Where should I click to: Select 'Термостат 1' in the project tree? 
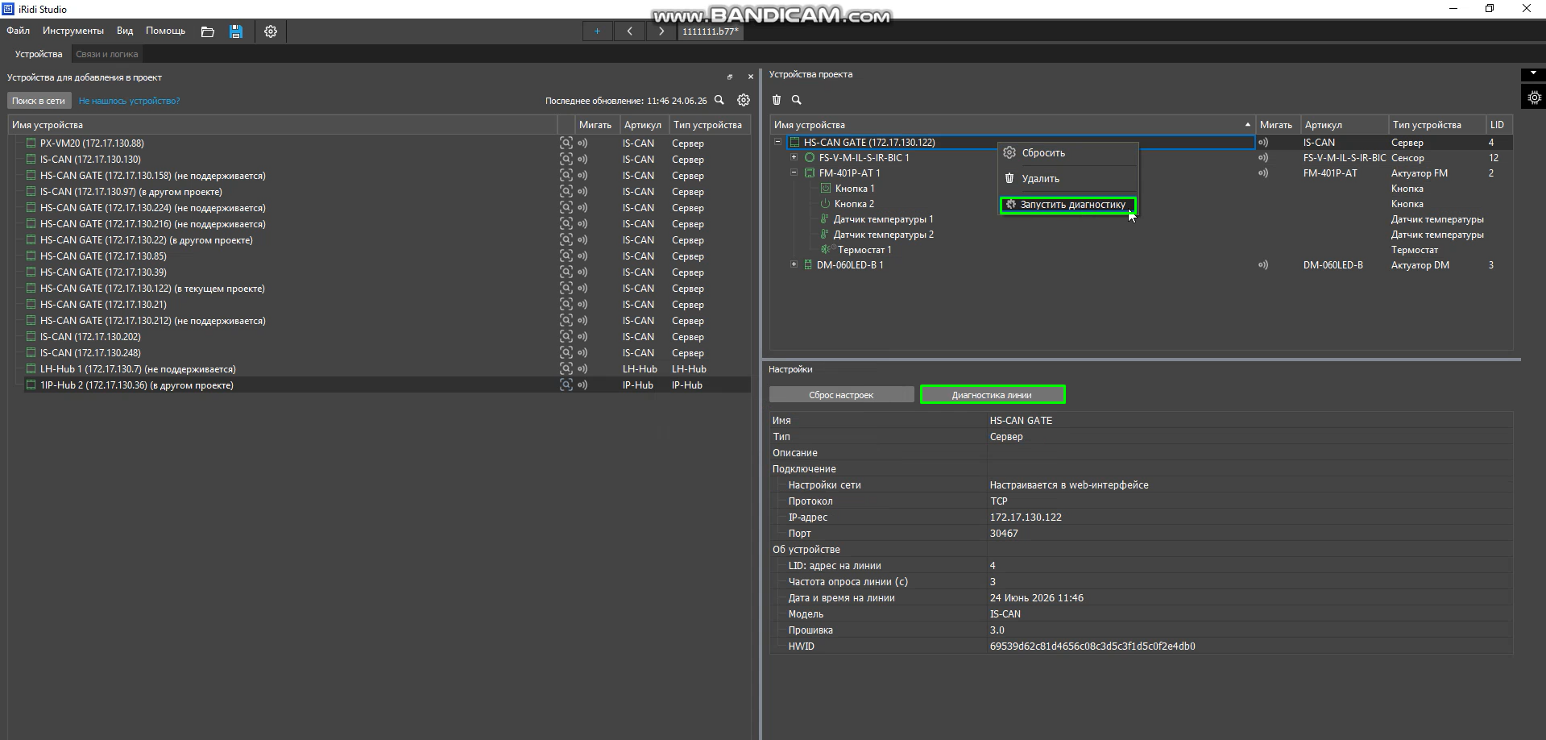tap(864, 250)
